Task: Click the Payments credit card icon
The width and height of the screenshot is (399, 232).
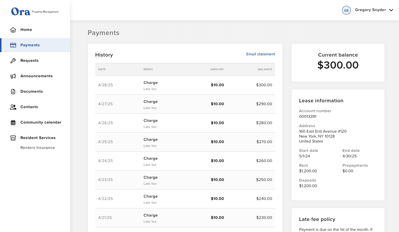Action: click(13, 45)
